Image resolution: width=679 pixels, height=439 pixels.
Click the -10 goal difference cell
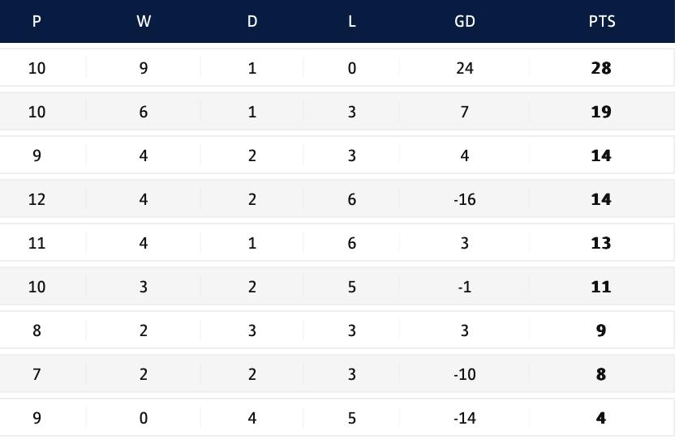pyautogui.click(x=464, y=374)
